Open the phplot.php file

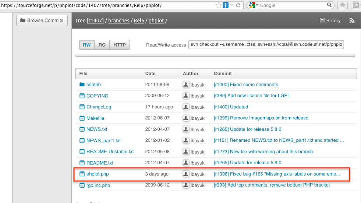tap(98, 174)
